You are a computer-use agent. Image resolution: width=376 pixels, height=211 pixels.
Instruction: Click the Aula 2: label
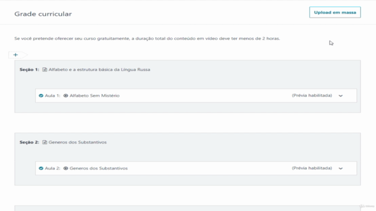click(x=52, y=168)
